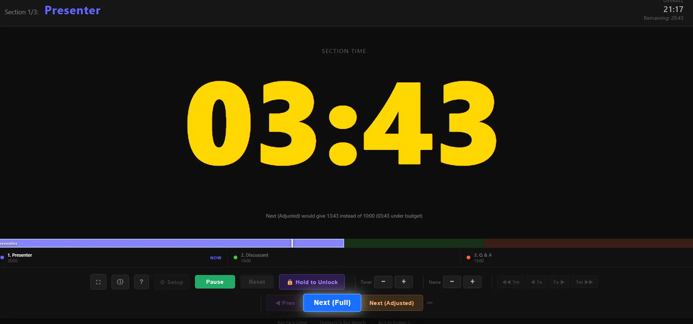The image size is (693, 324).
Task: Increase the Timer font size
Action: (404, 282)
